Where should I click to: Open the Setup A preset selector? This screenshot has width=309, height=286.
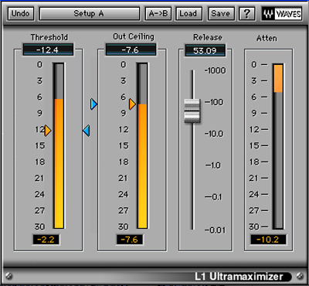(x=90, y=13)
